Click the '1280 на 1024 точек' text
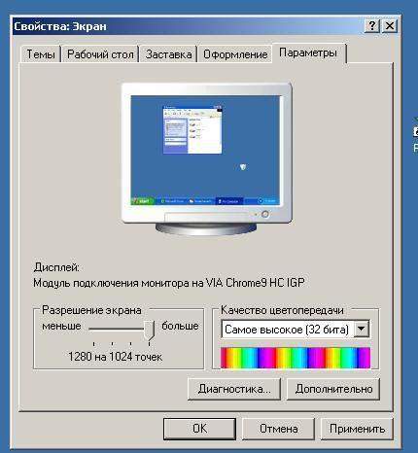The width and height of the screenshot is (418, 453). [x=115, y=357]
